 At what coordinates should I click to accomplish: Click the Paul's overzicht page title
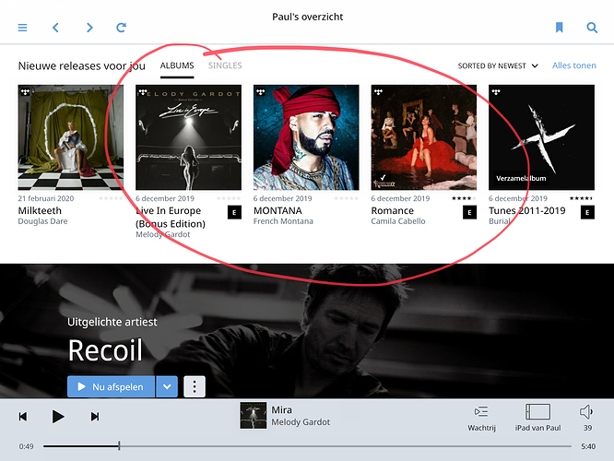pos(307,17)
